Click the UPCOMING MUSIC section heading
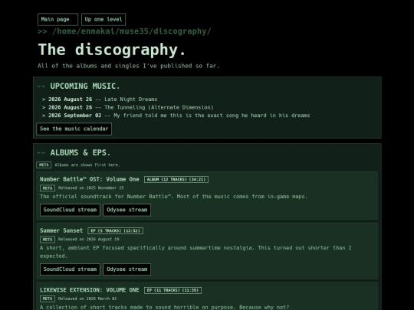 [85, 86]
